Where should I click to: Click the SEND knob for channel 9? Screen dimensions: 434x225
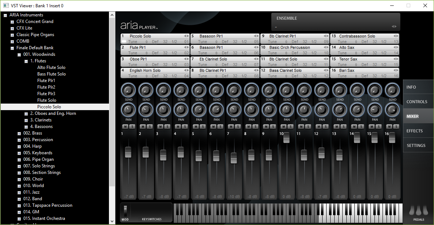[x=269, y=90]
